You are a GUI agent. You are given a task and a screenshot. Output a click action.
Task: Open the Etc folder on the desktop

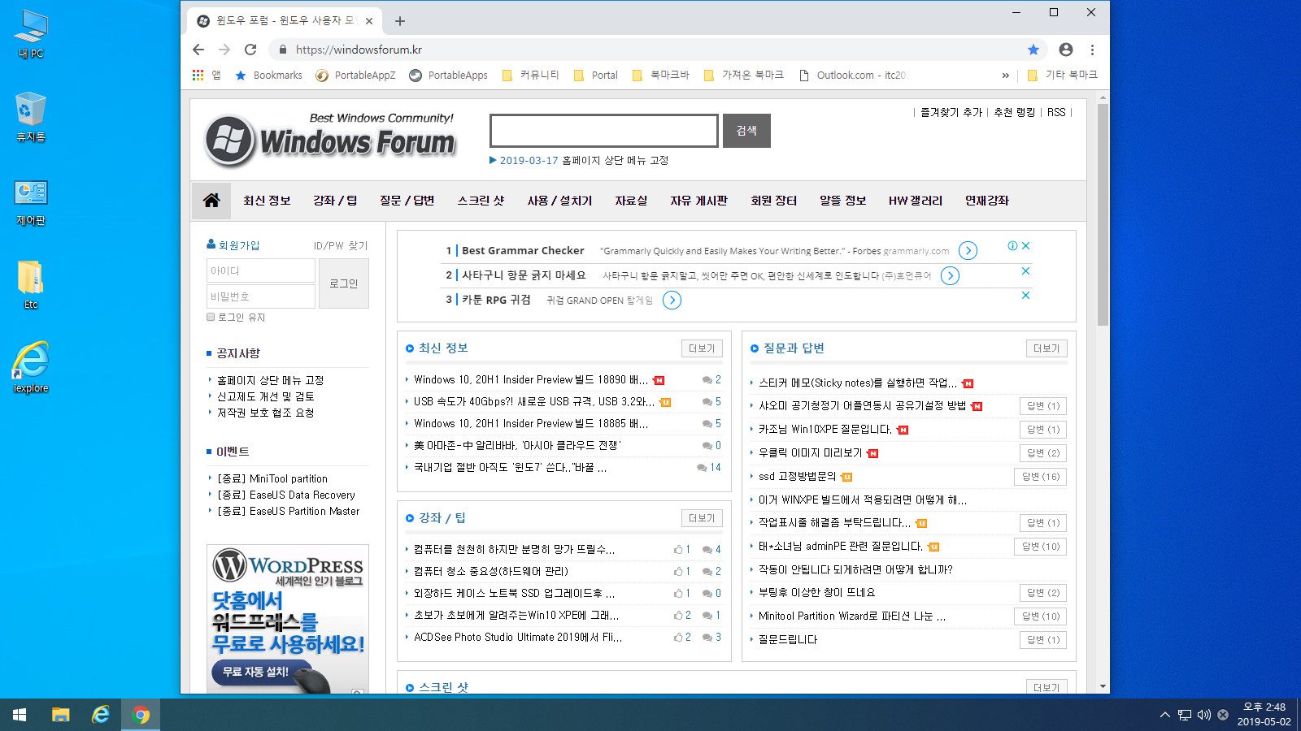31,285
